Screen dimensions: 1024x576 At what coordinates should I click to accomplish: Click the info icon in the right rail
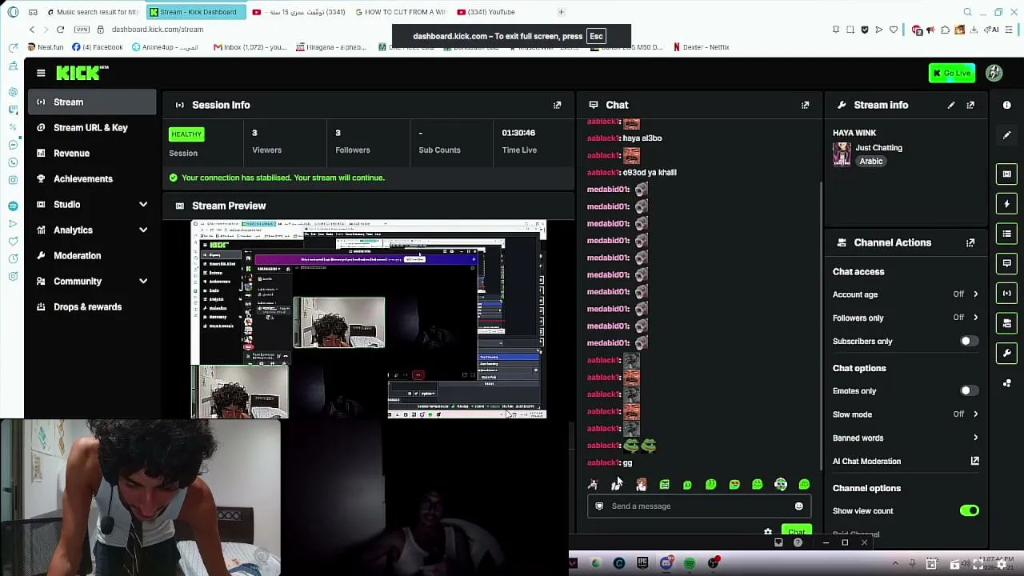(1007, 105)
